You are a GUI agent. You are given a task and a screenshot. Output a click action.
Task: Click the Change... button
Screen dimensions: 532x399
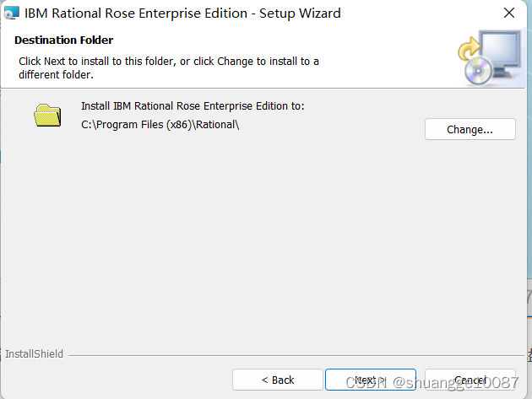(470, 129)
